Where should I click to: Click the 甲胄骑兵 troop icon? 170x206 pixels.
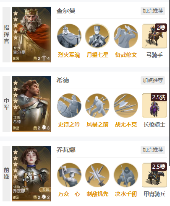click(154, 175)
